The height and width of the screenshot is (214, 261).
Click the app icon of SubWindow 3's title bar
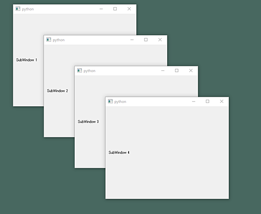79,70
